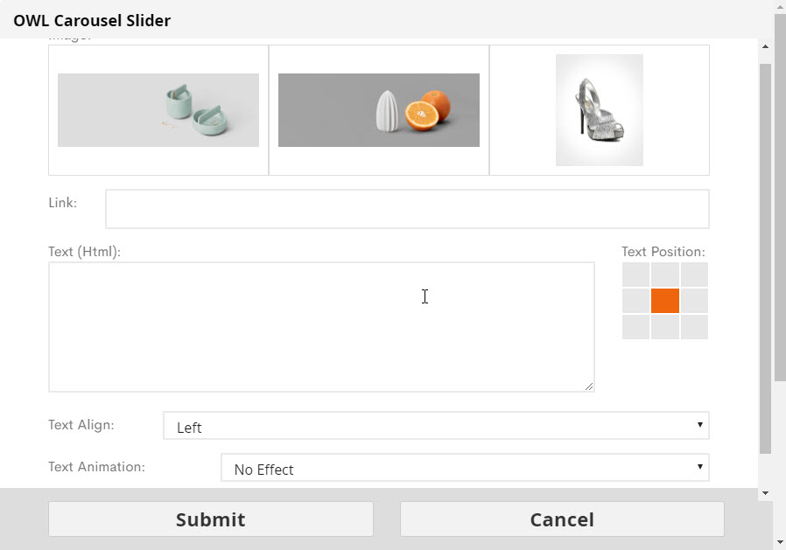Select the bottom-center text position cell
This screenshot has height=550, width=786.
coord(665,327)
